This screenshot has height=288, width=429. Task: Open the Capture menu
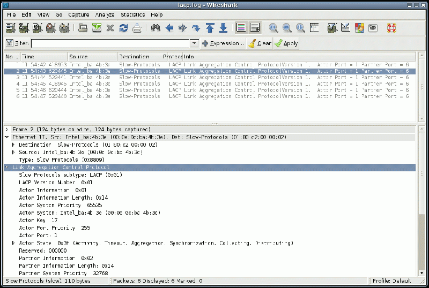[78, 15]
